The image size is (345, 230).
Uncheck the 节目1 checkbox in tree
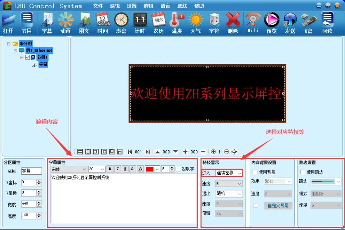(27, 57)
